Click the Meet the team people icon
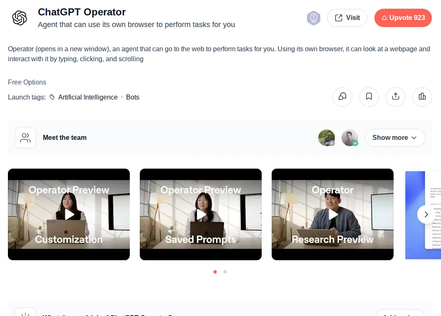This screenshot has height=316, width=441. click(x=25, y=137)
